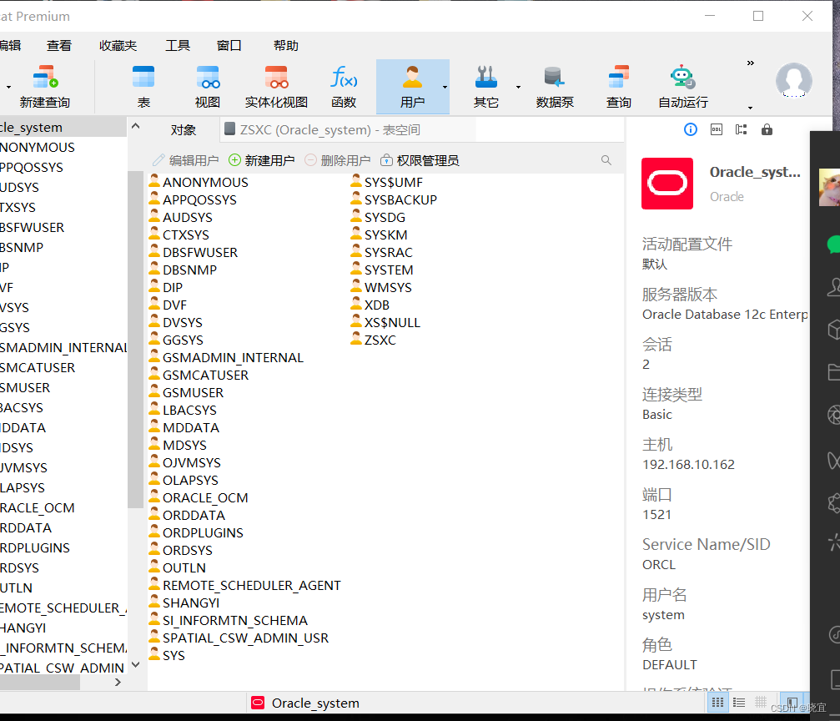Select the ANONYMOUS user in object list
This screenshot has width=840, height=721.
pos(199,182)
